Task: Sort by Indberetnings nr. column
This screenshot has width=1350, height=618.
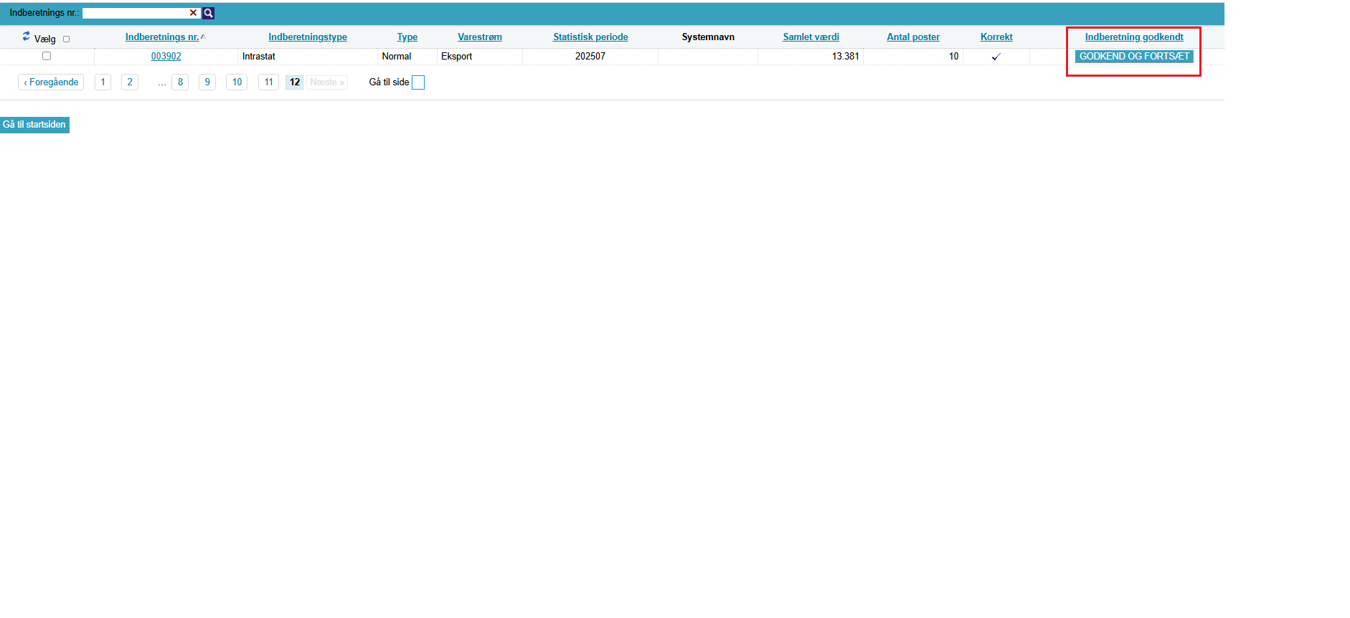Action: (162, 37)
